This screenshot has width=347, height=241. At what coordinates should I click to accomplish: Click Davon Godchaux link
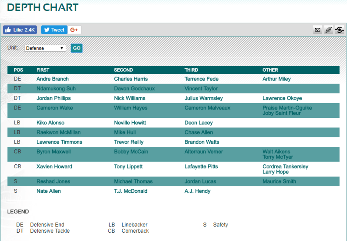pyautogui.click(x=134, y=89)
